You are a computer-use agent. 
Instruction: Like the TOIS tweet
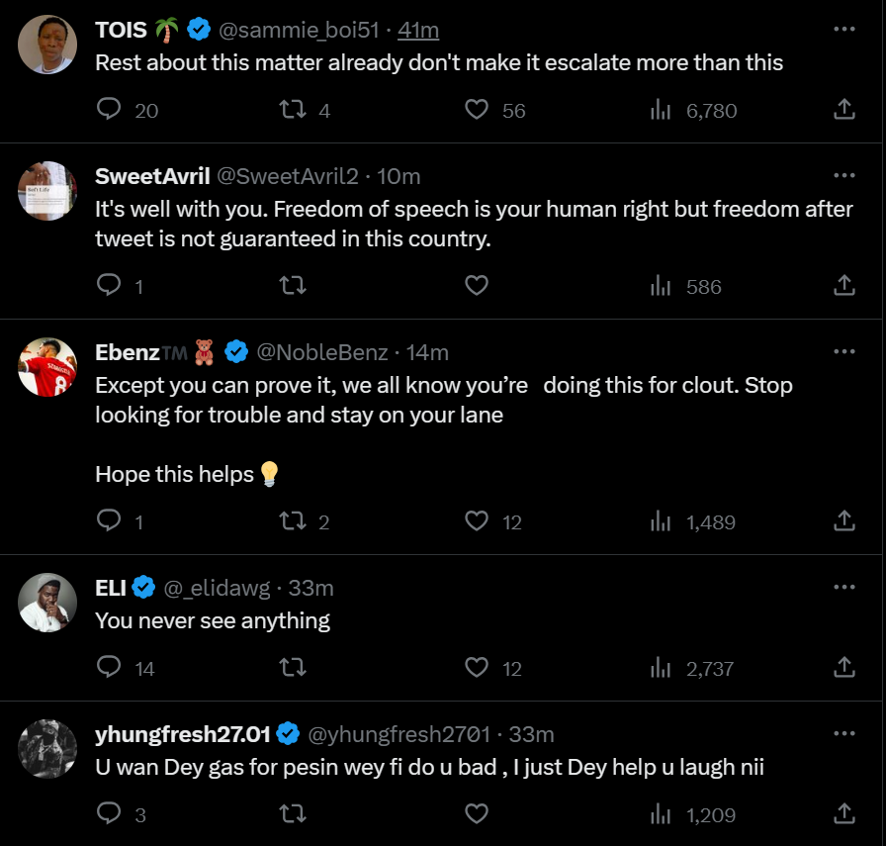pyautogui.click(x=477, y=110)
